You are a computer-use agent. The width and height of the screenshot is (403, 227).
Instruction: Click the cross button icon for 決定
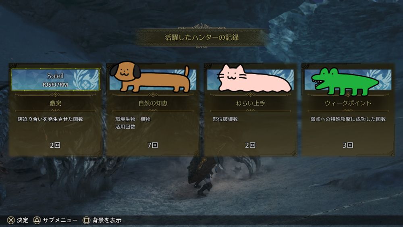click(x=11, y=220)
